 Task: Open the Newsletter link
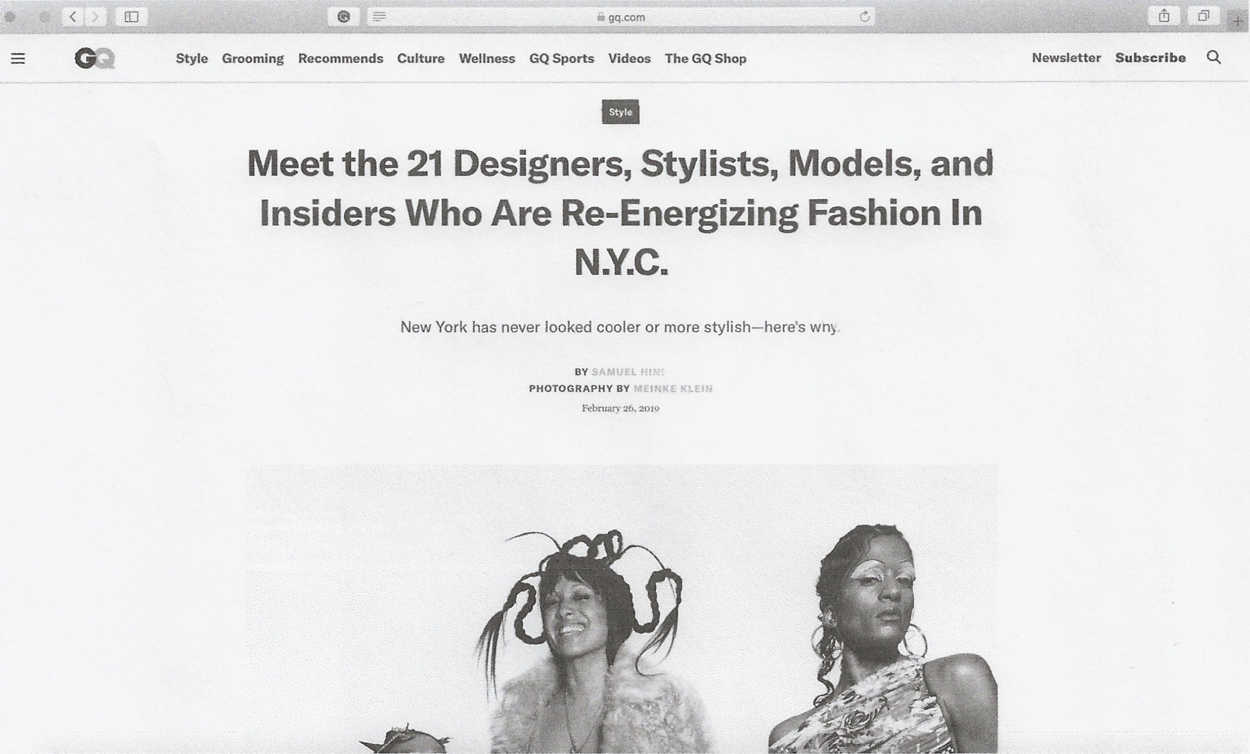tap(1066, 58)
